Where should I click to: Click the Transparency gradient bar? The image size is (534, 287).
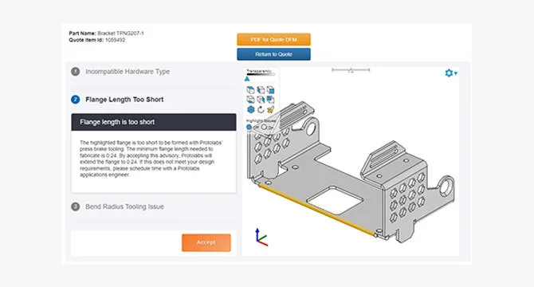tap(261, 74)
